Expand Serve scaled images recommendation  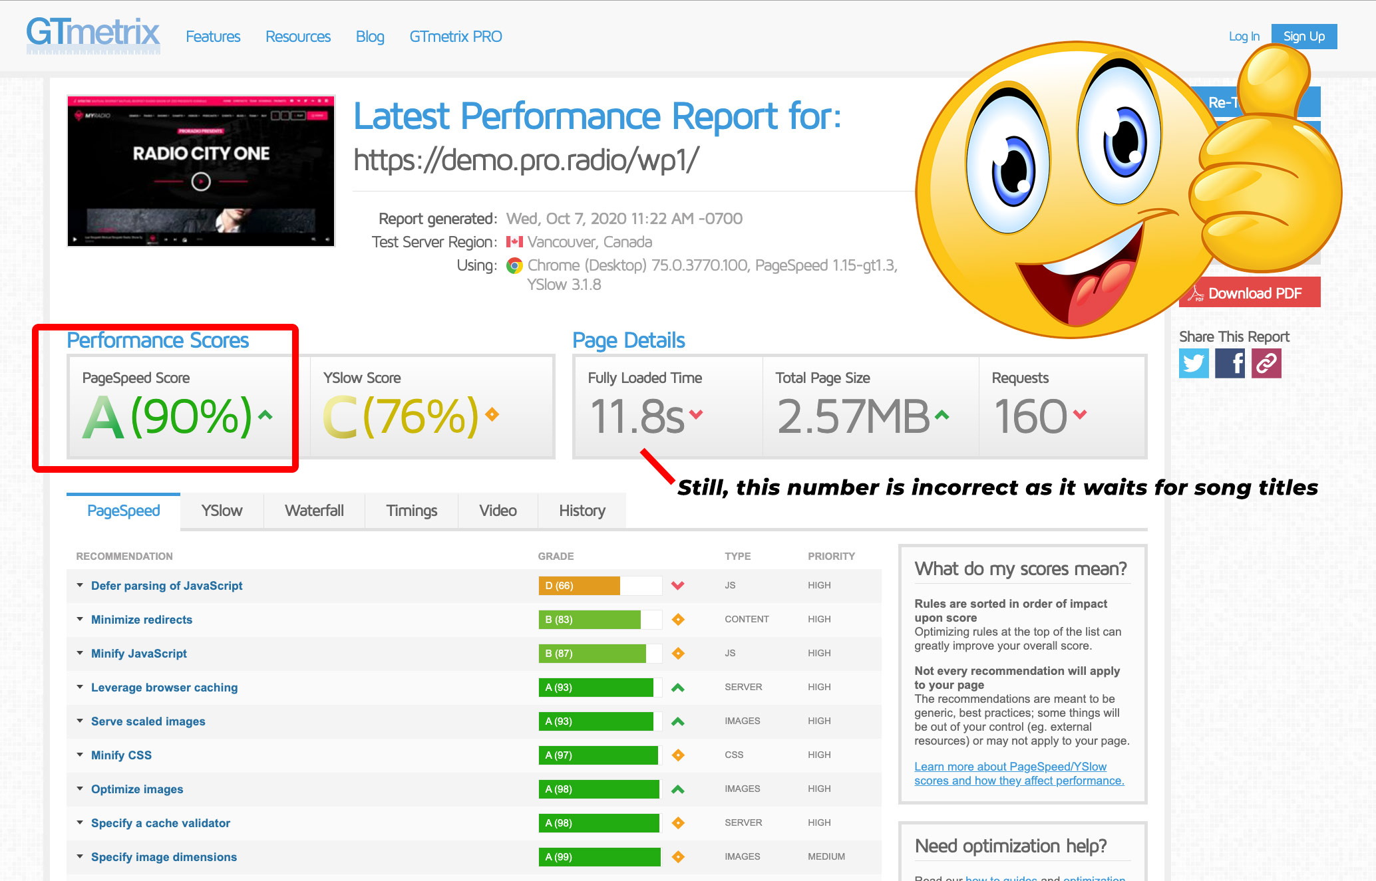[x=148, y=721]
